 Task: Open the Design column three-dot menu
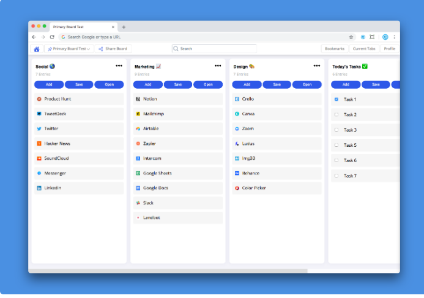pos(317,65)
